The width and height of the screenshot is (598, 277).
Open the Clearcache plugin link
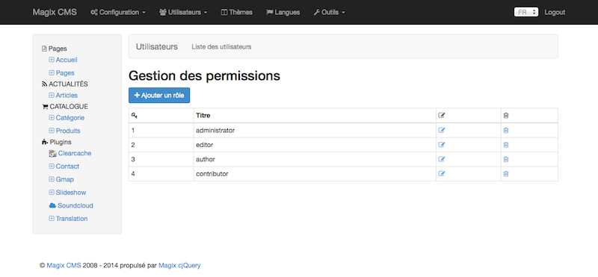pos(75,153)
